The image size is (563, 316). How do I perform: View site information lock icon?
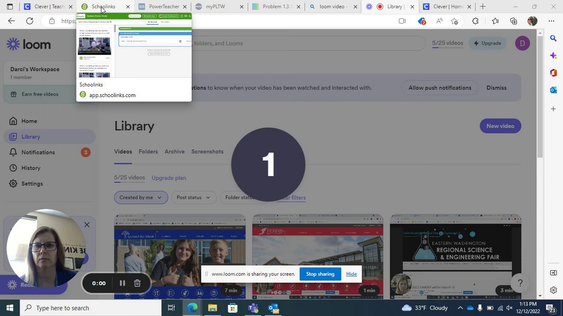[52, 21]
